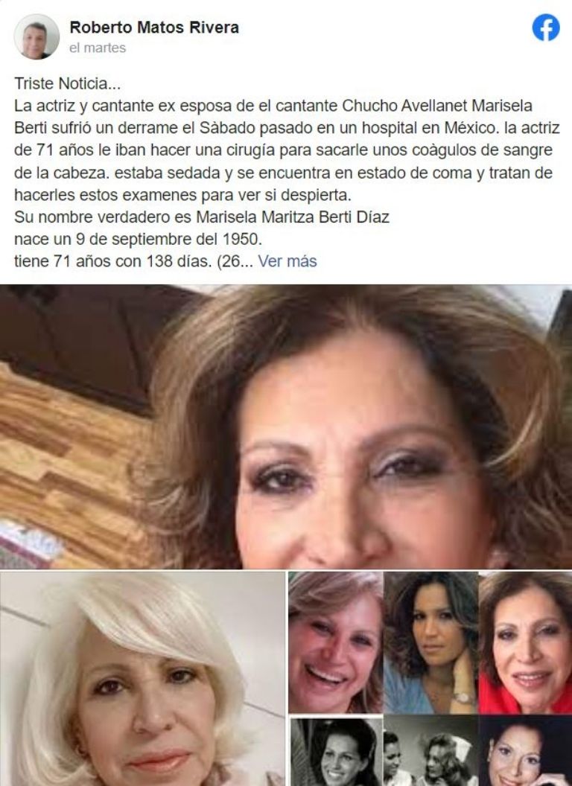Select the curly dark-haired woman in blue photo
572x786 pixels.
[430, 642]
